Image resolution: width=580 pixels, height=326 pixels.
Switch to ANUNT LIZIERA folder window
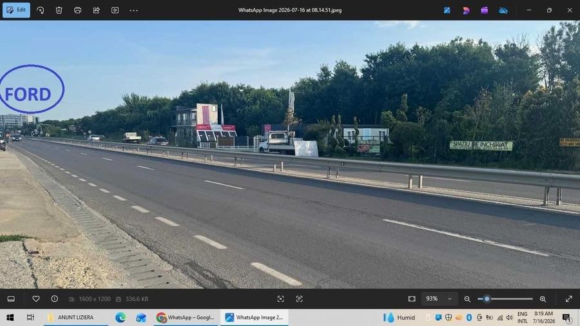pos(76,318)
